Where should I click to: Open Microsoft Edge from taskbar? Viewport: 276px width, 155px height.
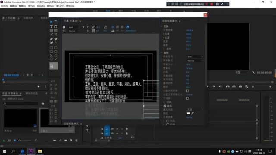click(22, 151)
